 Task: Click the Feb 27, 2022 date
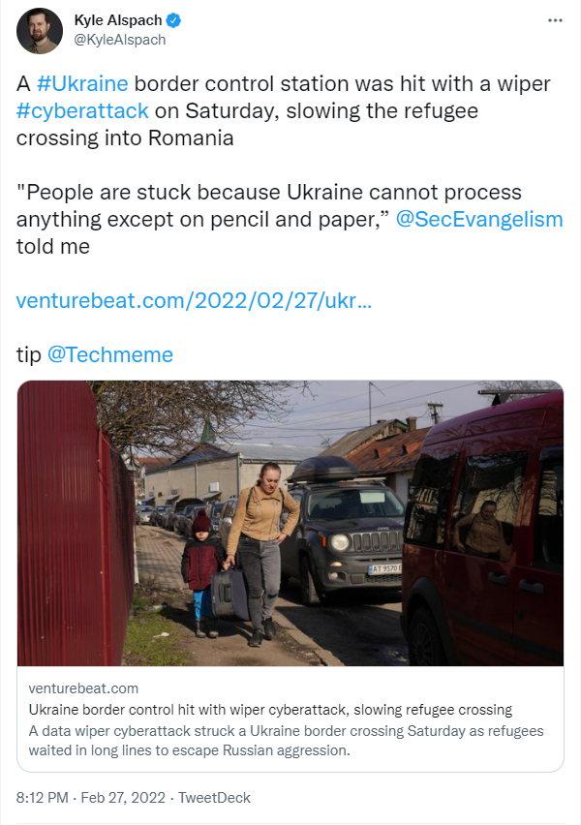click(x=123, y=798)
